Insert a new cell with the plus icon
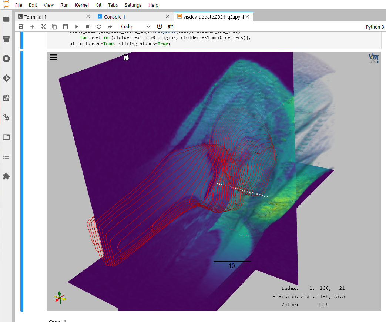Viewport: 386px width, 322px height. [x=32, y=26]
